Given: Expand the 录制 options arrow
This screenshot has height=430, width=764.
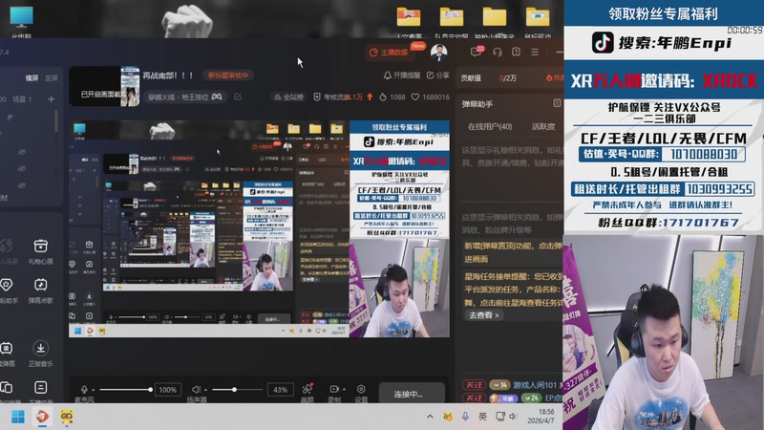Looking at the screenshot, I should [344, 389].
